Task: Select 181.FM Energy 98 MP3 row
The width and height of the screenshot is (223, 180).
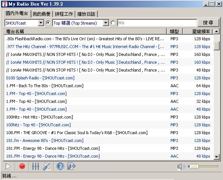Action: [109, 148]
